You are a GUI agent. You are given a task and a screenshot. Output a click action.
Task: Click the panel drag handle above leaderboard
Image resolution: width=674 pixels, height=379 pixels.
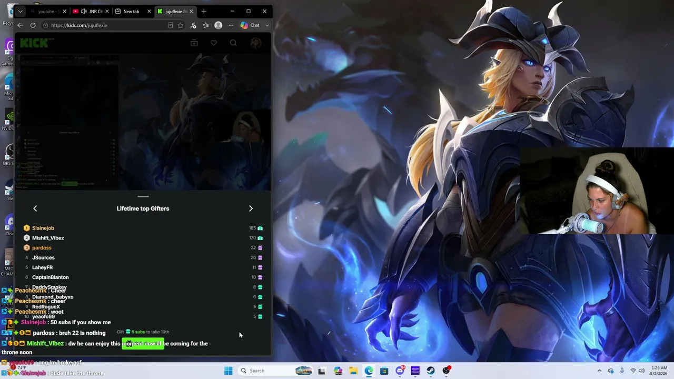coord(143,196)
